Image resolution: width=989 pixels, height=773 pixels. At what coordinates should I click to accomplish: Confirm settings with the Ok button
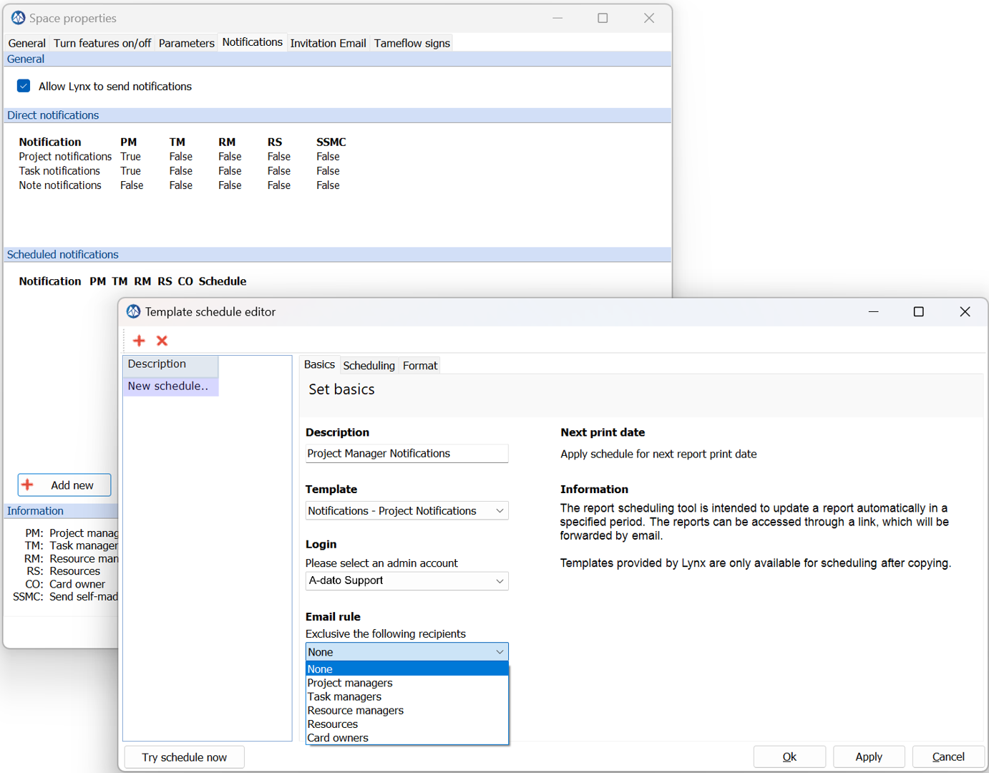pos(789,757)
